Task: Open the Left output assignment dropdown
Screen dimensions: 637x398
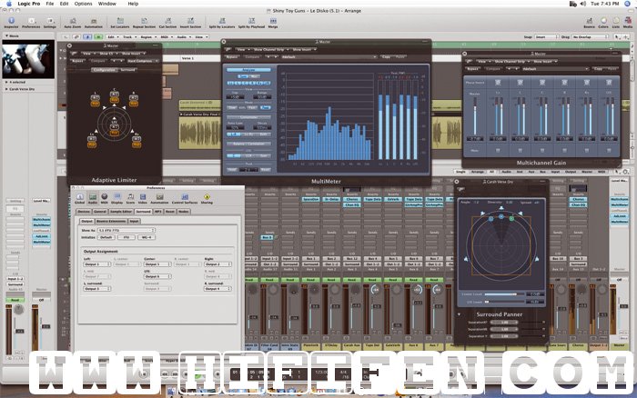Action: tap(97, 264)
